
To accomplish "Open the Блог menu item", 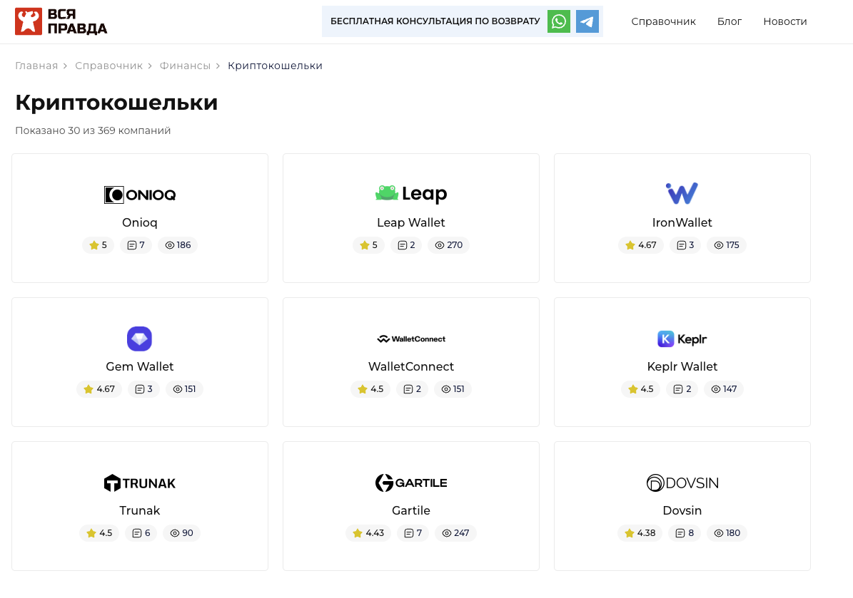I will click(729, 21).
